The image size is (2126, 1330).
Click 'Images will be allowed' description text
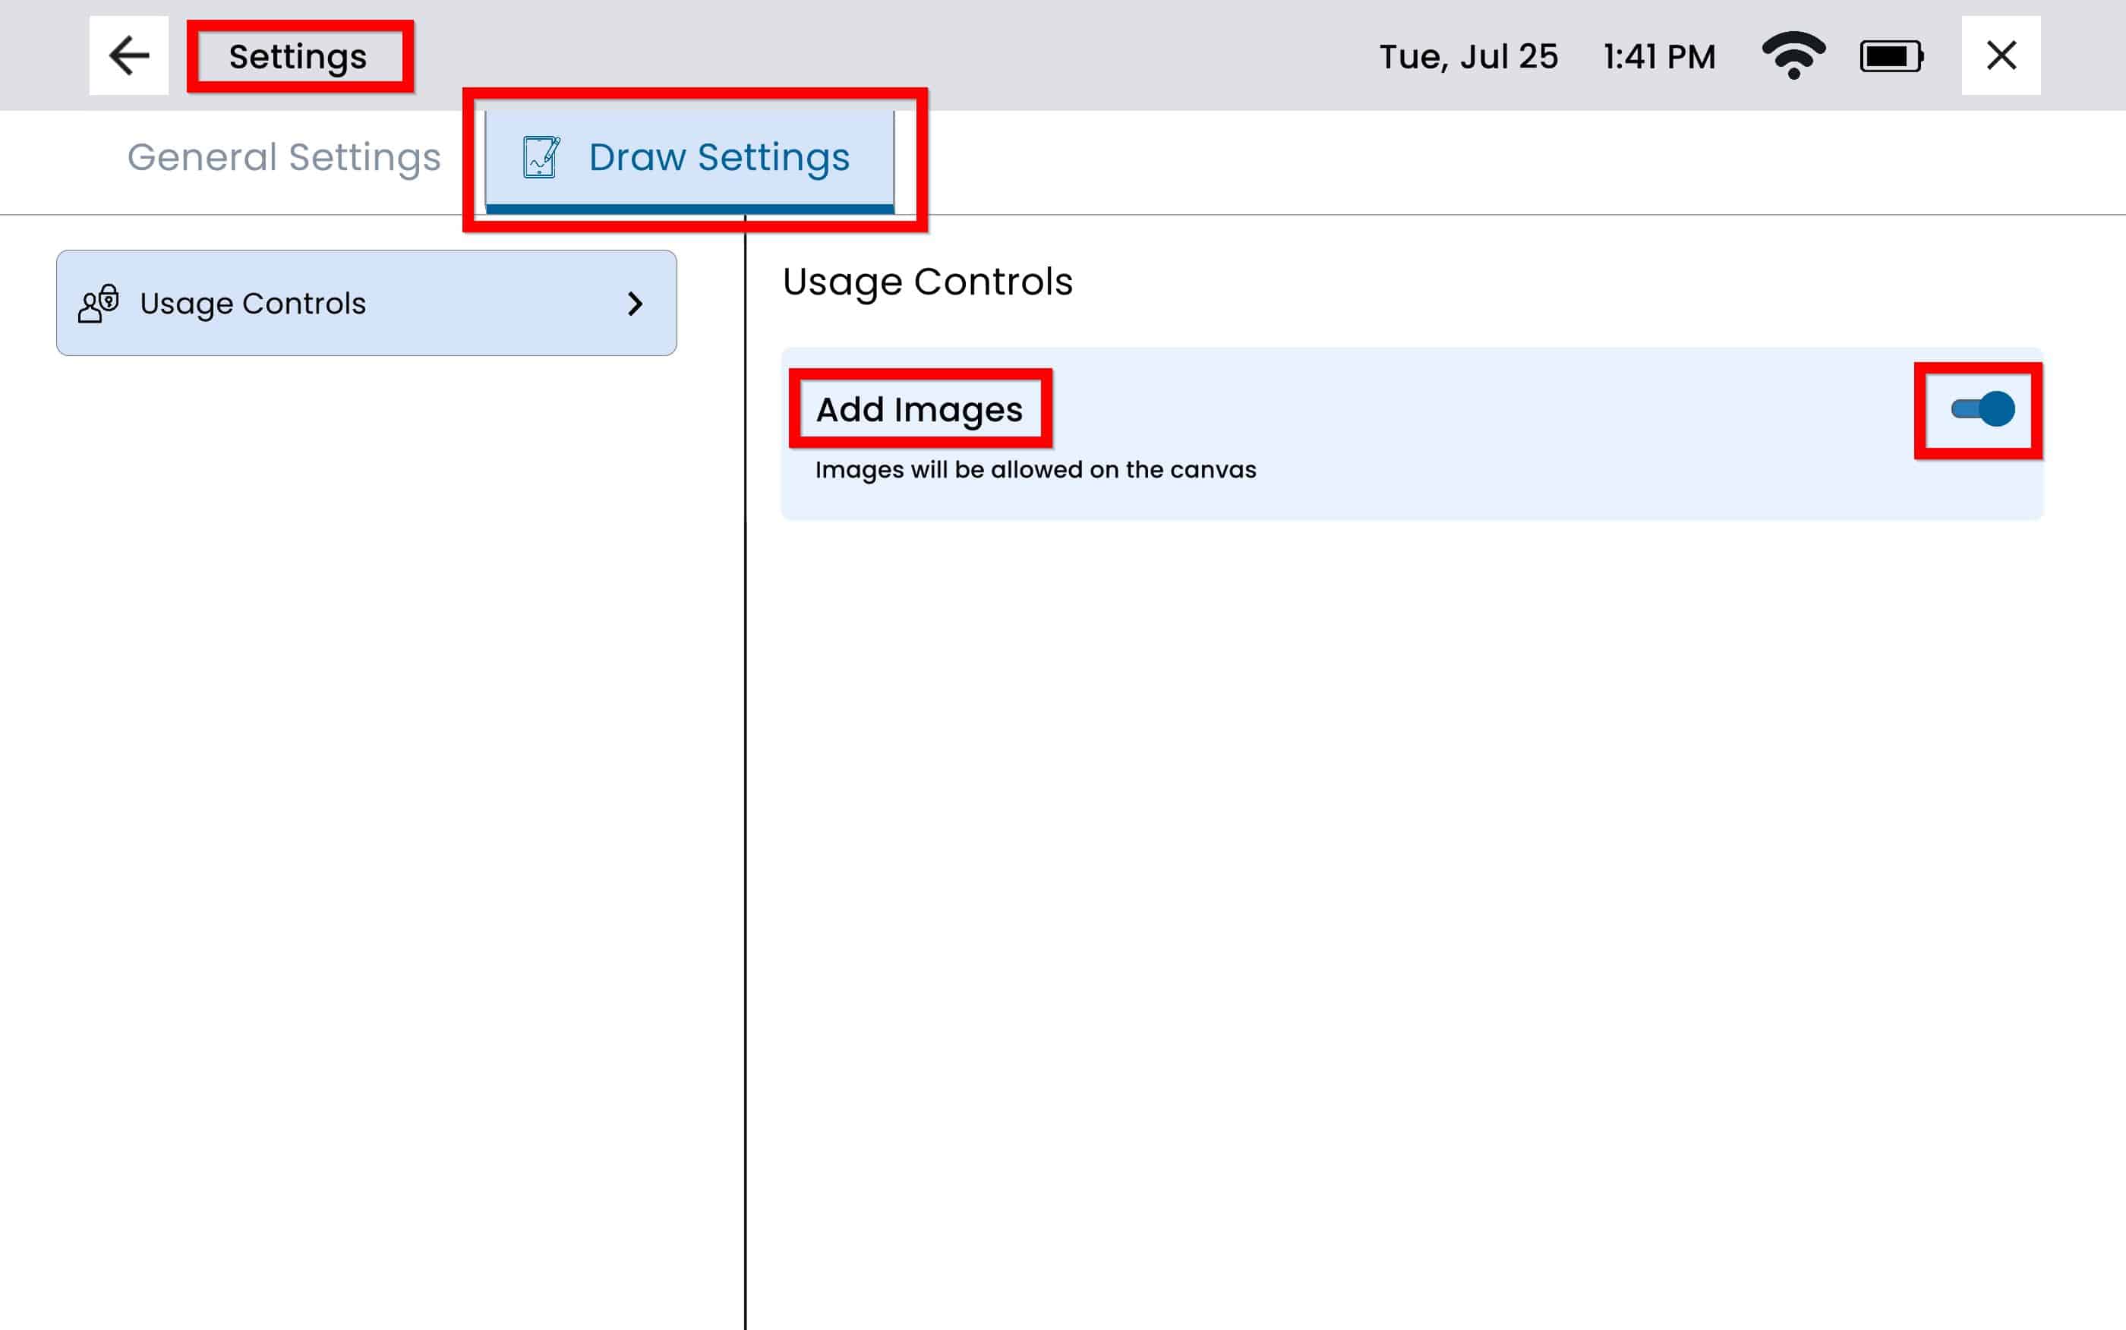(1034, 470)
